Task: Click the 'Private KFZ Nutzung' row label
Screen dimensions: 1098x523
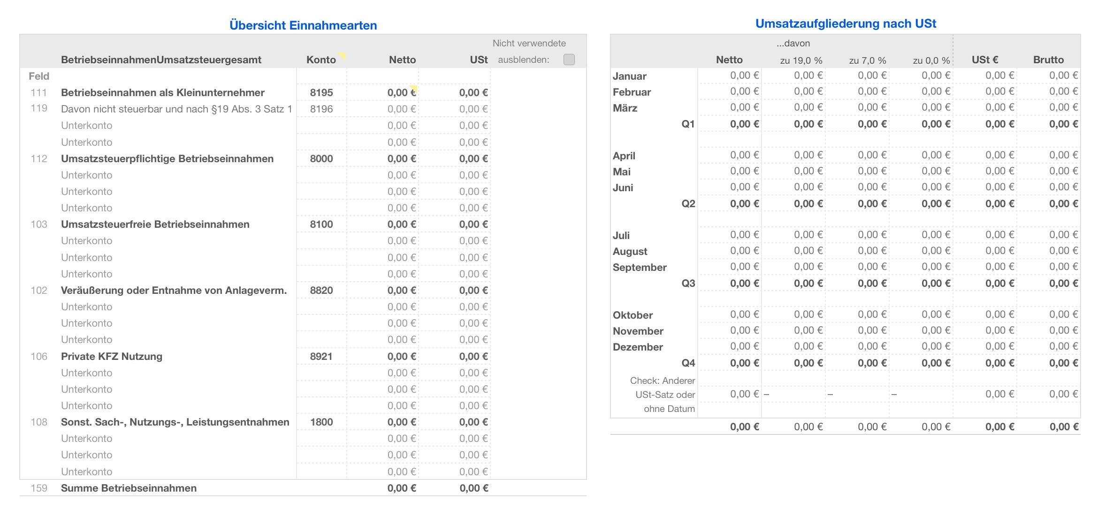Action: click(112, 356)
